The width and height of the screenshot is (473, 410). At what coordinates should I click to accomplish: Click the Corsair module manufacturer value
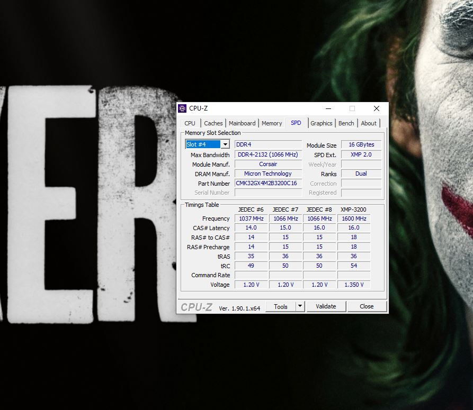[x=268, y=164]
